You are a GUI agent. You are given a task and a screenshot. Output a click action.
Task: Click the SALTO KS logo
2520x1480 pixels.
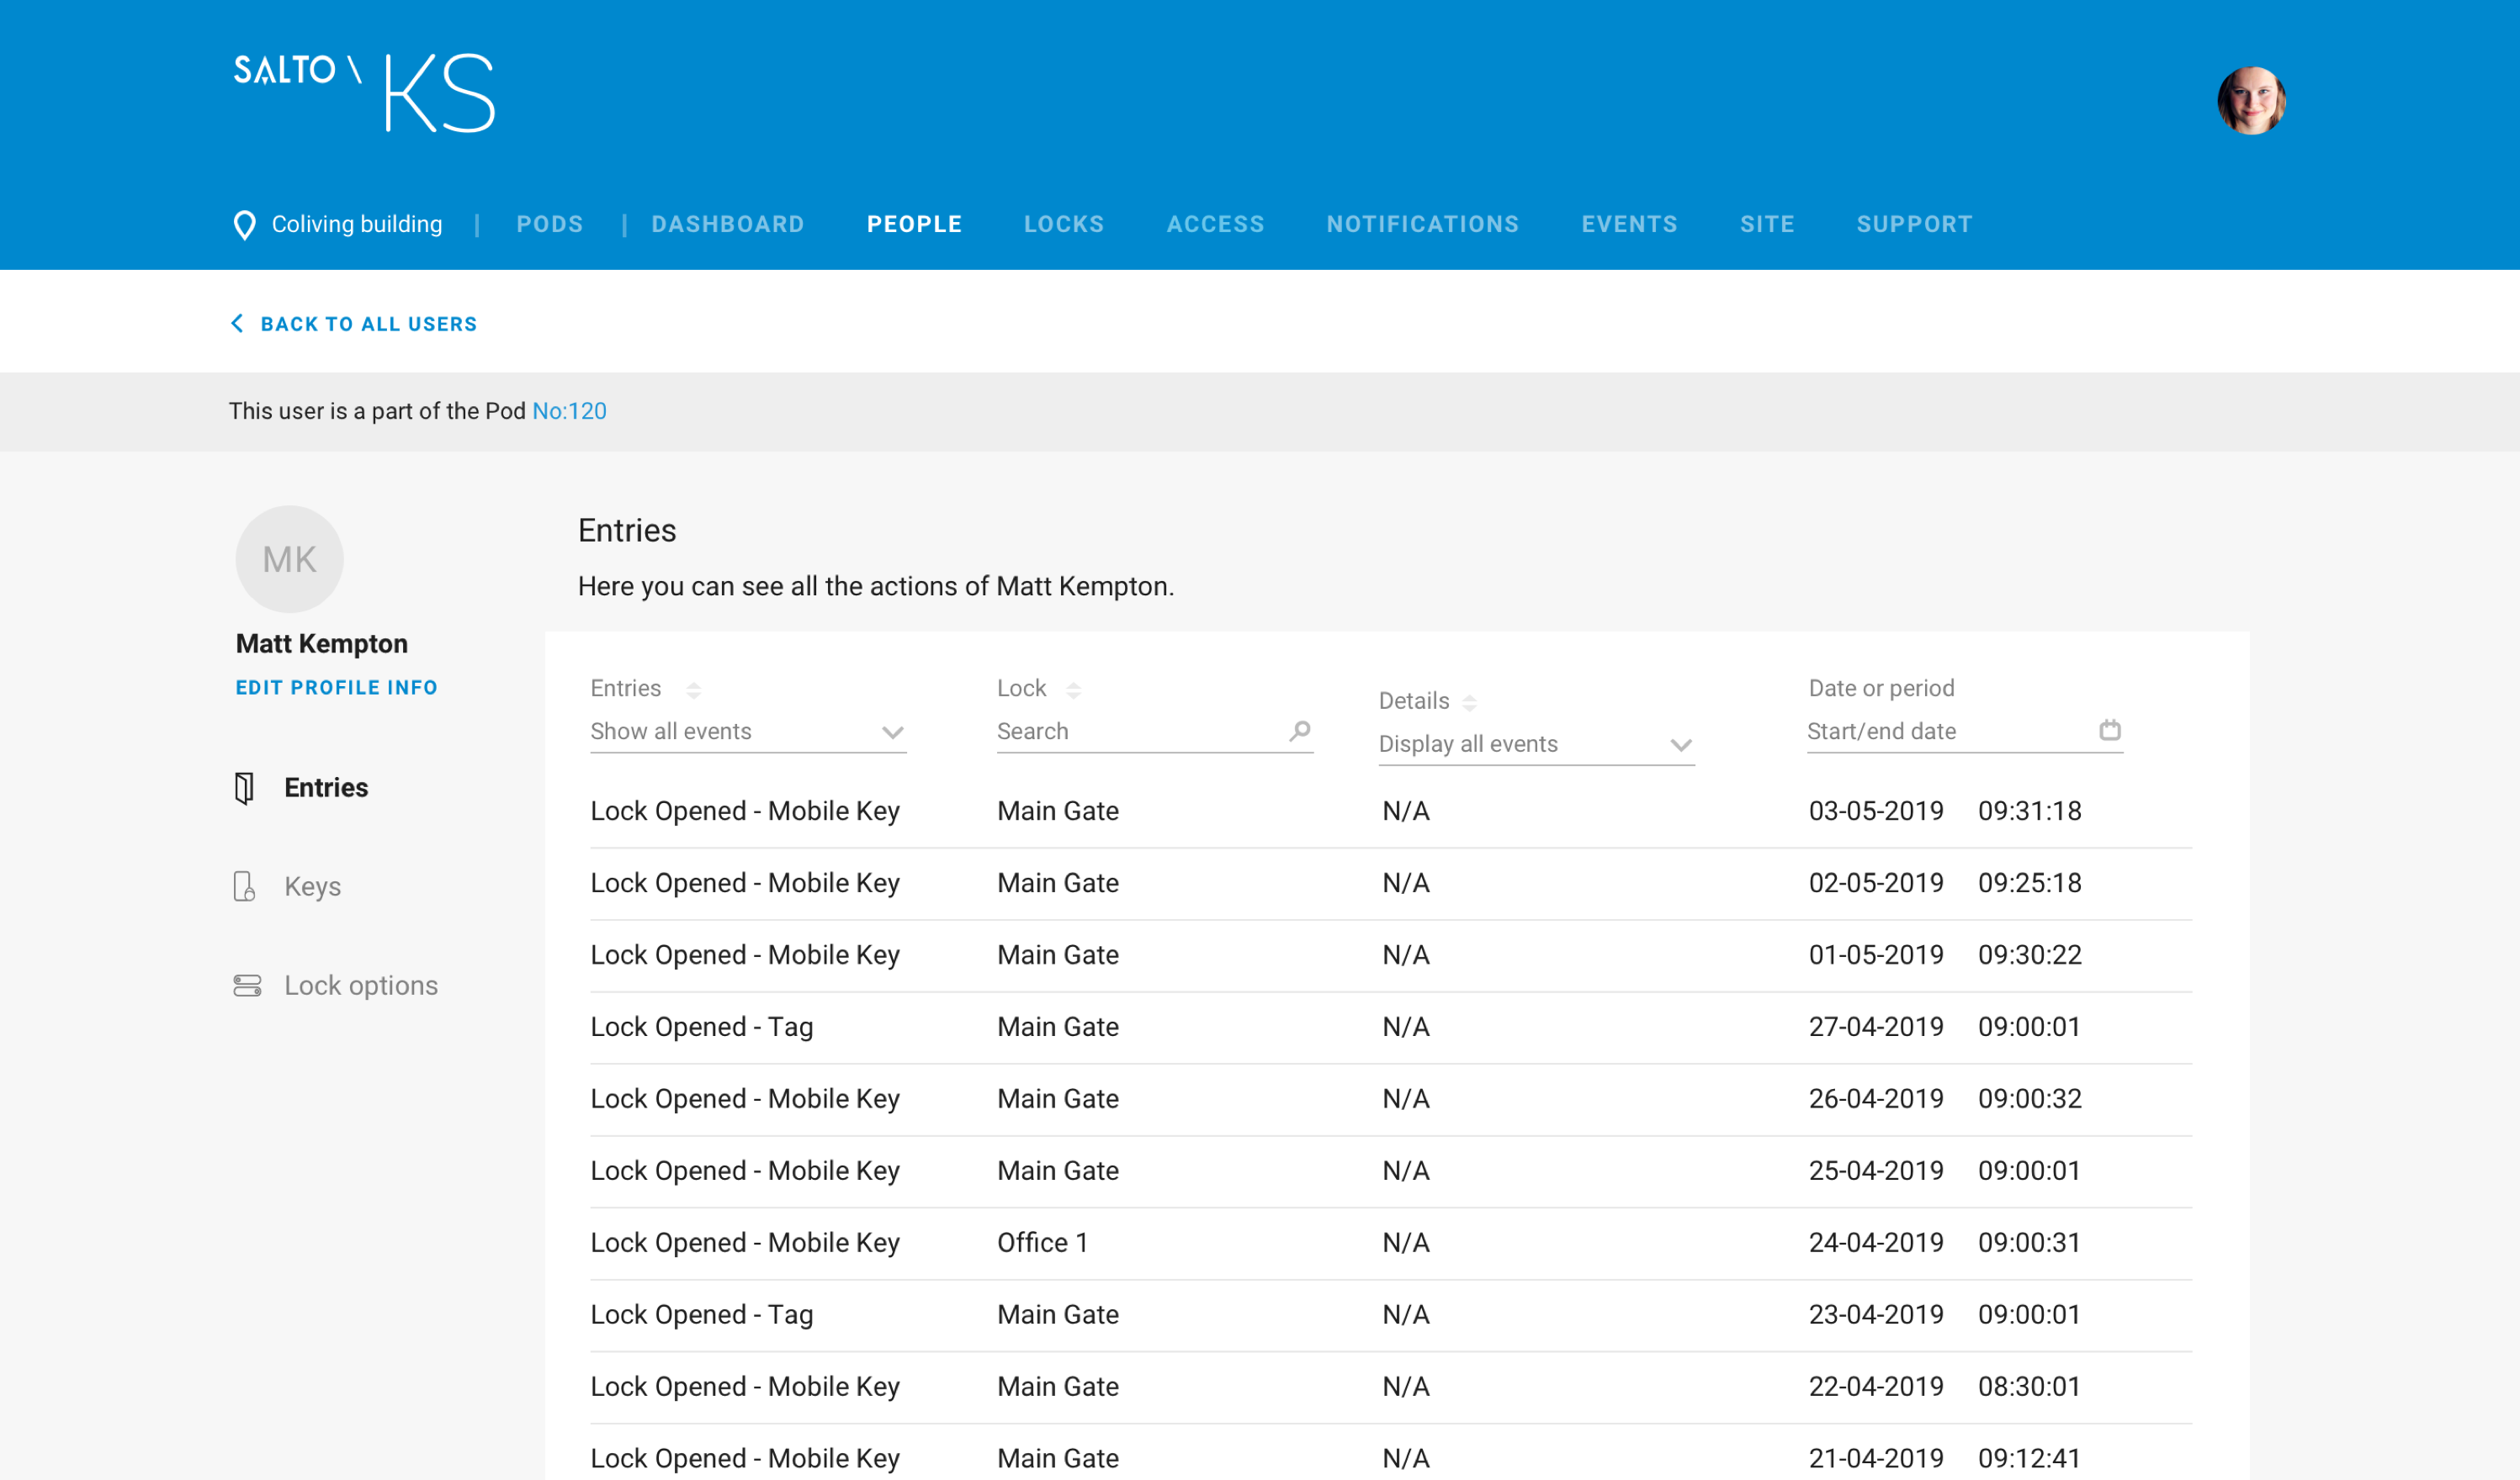[364, 93]
